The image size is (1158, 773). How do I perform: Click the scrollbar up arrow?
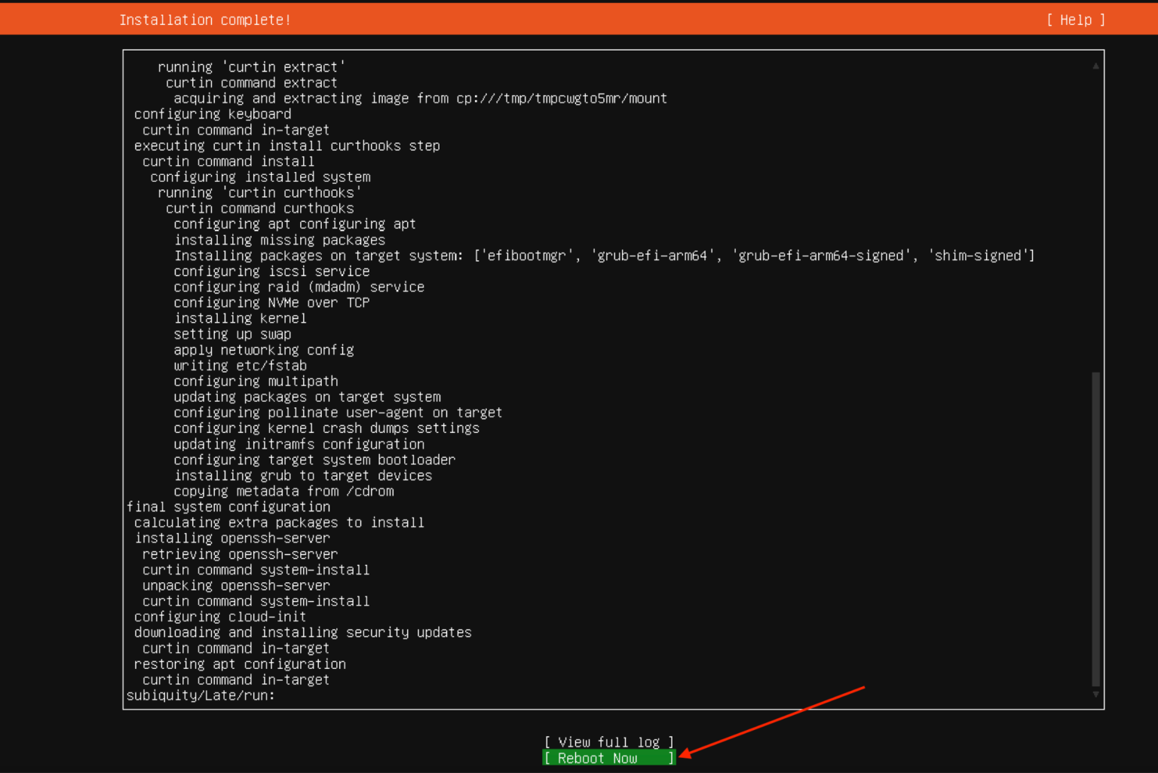click(x=1095, y=66)
